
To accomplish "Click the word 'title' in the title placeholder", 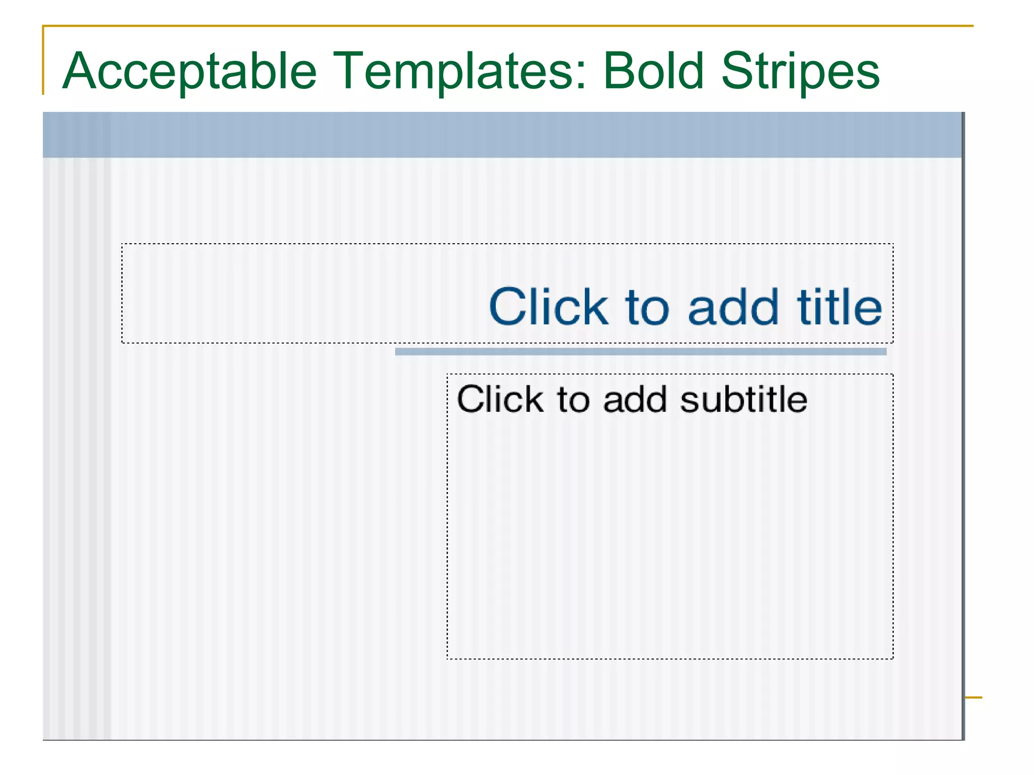I will tap(840, 306).
